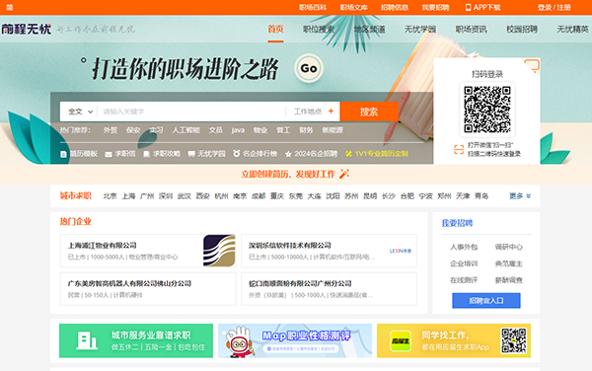592x371 pixels.
Task: Select hot keyword 新能源
Action: (333, 130)
